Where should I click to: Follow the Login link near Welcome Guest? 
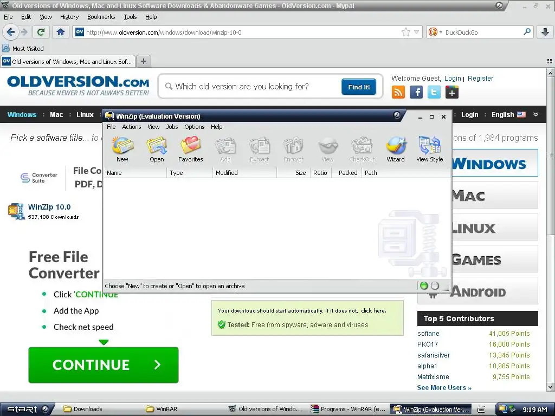pos(453,79)
